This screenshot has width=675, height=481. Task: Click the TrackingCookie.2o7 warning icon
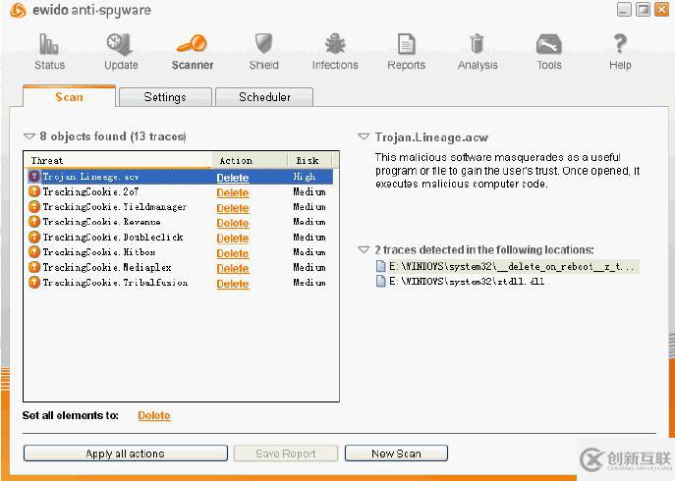[34, 191]
